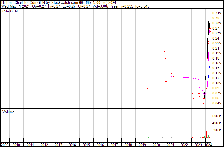Screen dimensions: 224x147
Task: Click the 'Op=0.27' open price value
Action: tap(39, 6)
